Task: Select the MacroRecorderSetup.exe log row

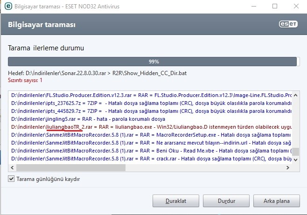Action: tap(151, 135)
